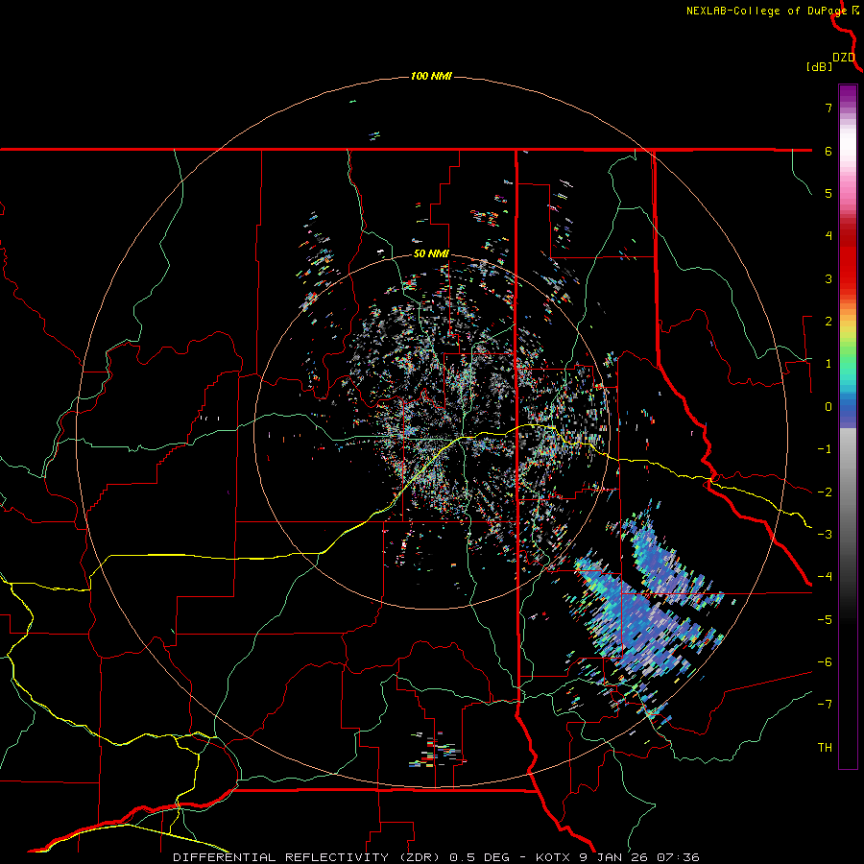The image size is (864, 864).
Task: Click the -6 scale label
Action: pyautogui.click(x=825, y=662)
